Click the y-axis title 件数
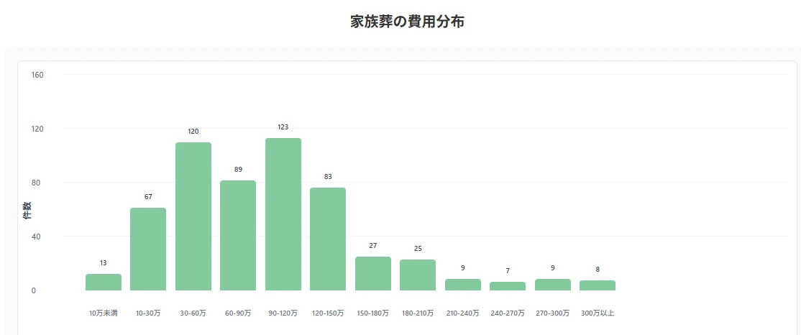 [27, 210]
